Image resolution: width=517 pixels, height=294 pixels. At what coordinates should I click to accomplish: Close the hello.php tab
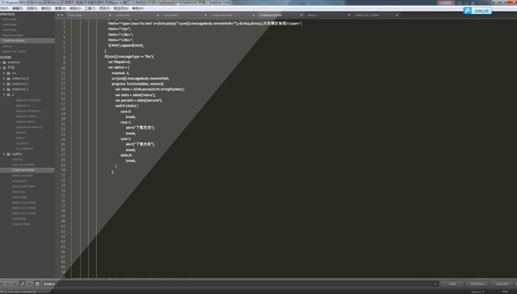110,15
